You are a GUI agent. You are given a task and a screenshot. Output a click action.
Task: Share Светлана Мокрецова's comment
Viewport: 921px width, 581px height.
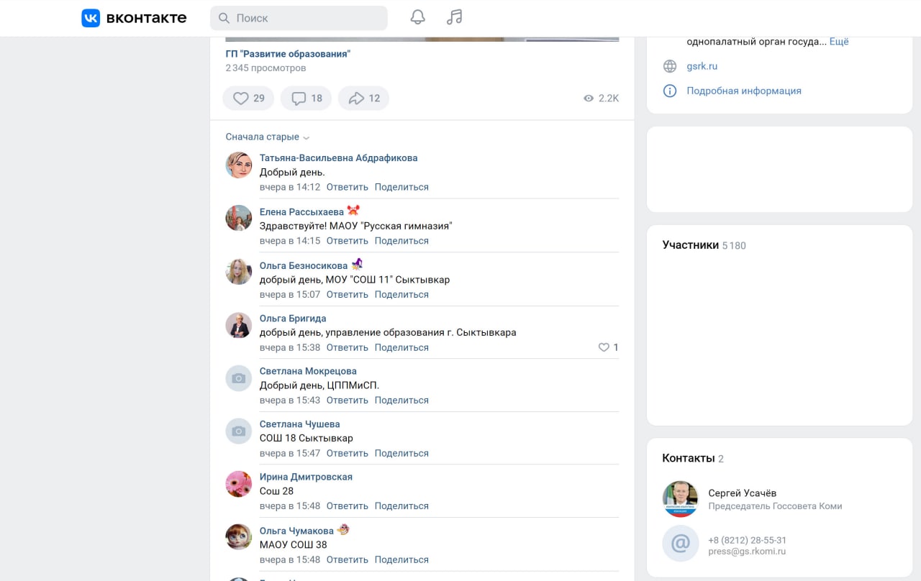(x=401, y=400)
